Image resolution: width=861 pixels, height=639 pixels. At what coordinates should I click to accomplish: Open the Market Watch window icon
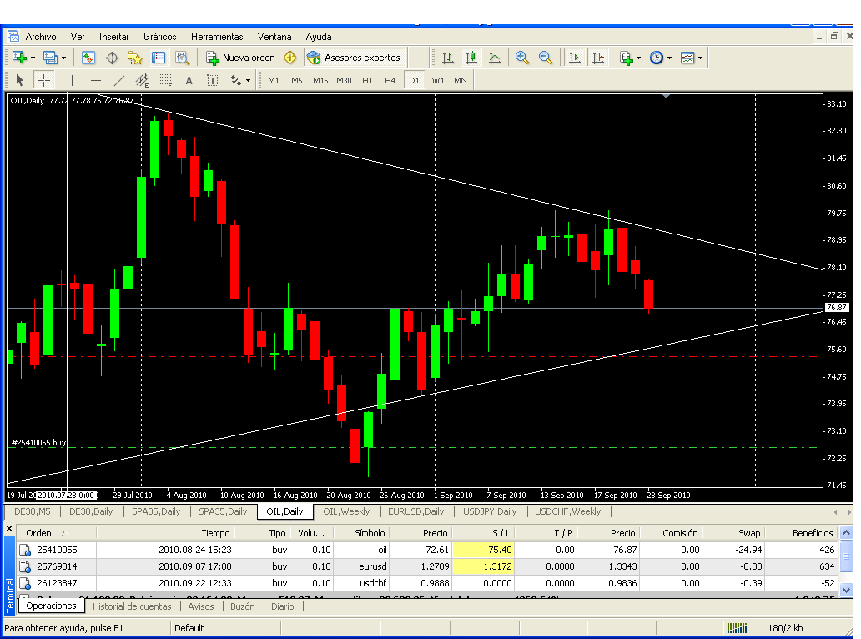click(88, 58)
